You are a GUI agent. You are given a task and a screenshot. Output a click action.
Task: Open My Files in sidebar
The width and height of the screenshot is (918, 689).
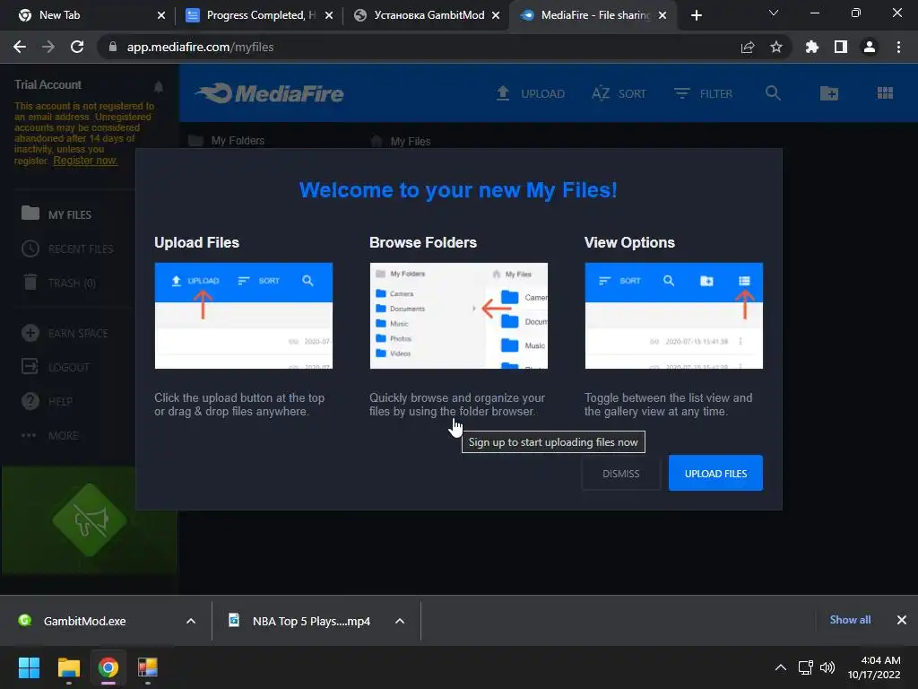(56, 214)
